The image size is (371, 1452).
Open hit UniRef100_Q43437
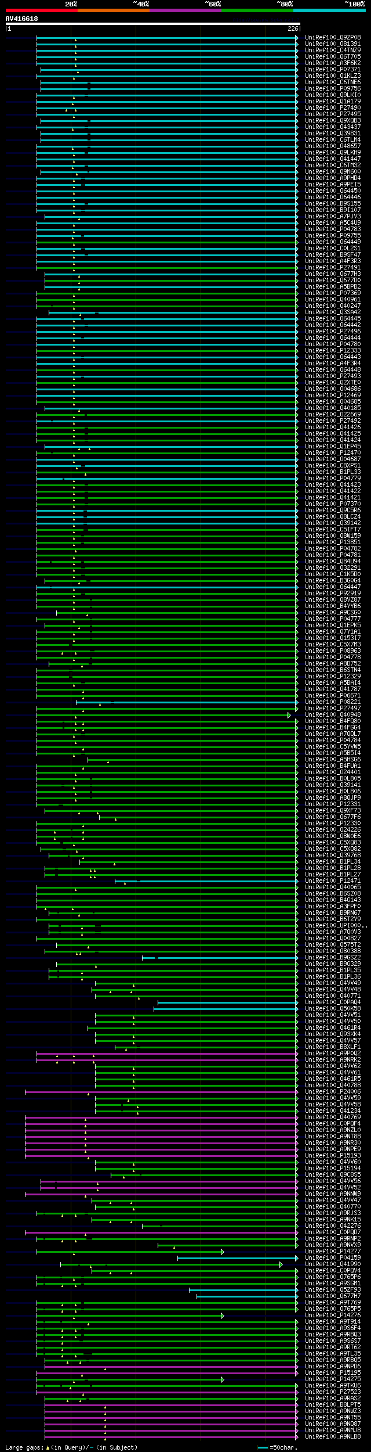coord(333,127)
